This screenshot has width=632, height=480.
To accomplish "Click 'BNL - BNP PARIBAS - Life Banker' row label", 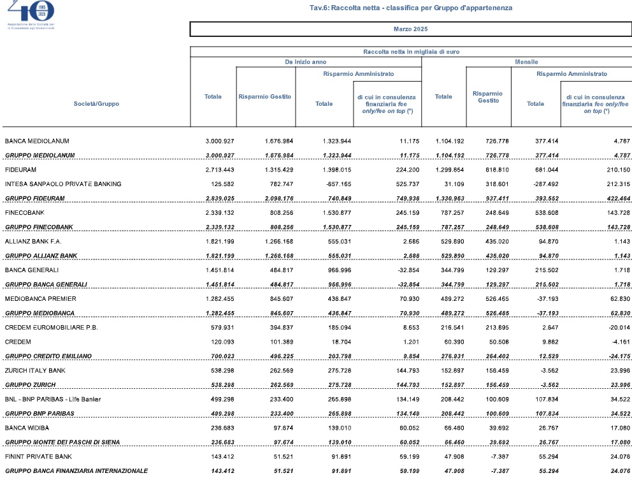I will [53, 399].
